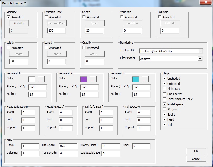Open Segment 3 color picker ellipsis button
213x167 pixels.
click(x=145, y=80)
